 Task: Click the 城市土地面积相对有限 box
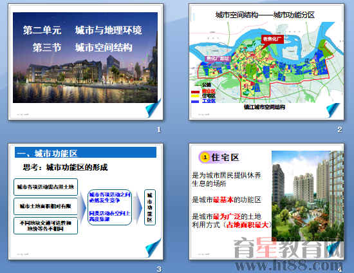tap(46, 206)
